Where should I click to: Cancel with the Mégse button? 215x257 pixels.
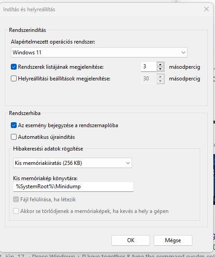pyautogui.click(x=173, y=240)
